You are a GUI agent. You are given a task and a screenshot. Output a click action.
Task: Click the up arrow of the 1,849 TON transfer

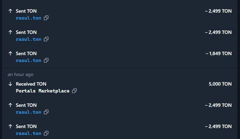[10, 53]
